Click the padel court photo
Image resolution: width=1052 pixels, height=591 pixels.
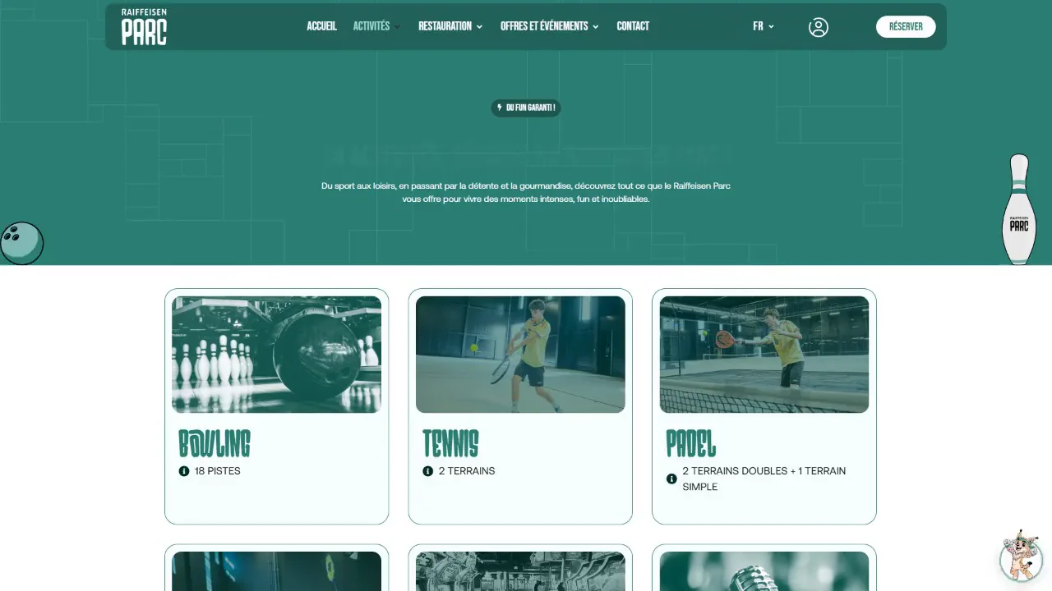(x=764, y=355)
